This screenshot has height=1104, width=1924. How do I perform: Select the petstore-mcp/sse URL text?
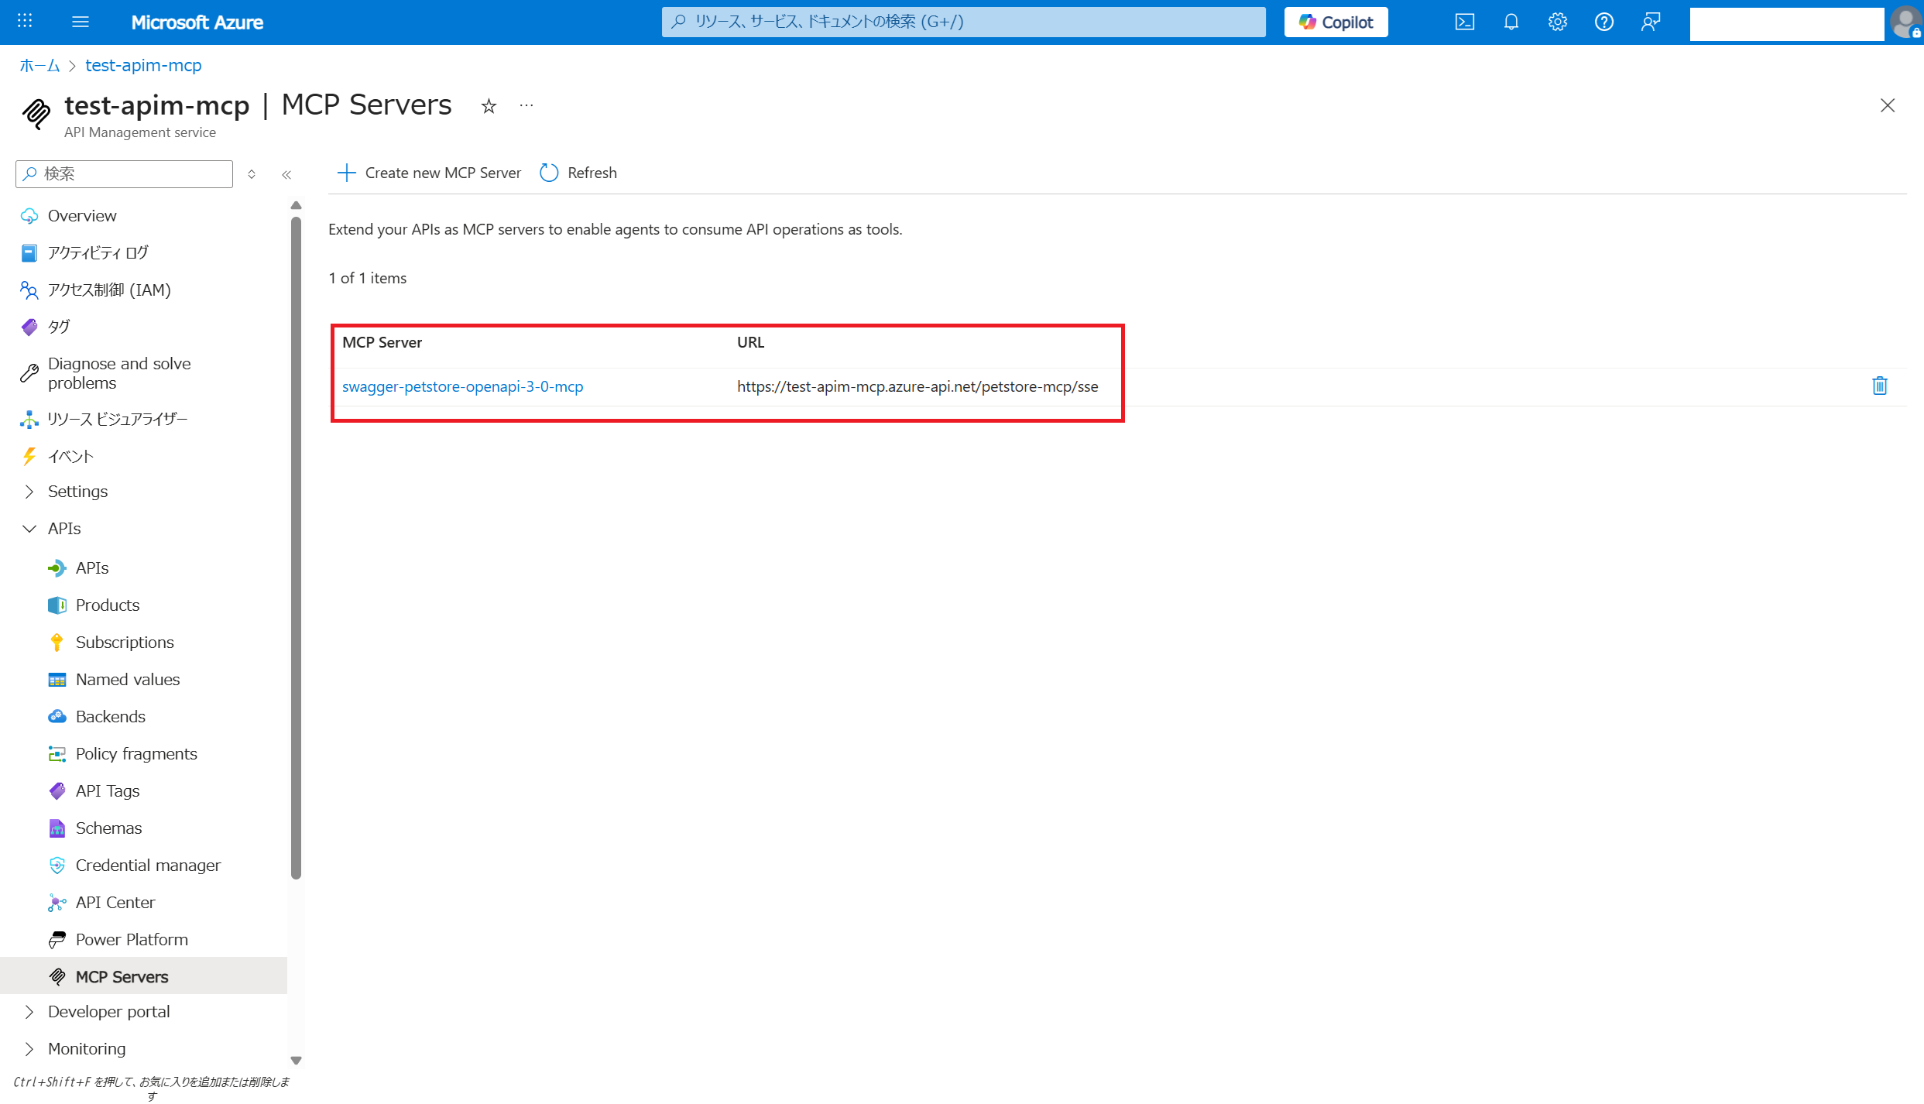click(917, 386)
